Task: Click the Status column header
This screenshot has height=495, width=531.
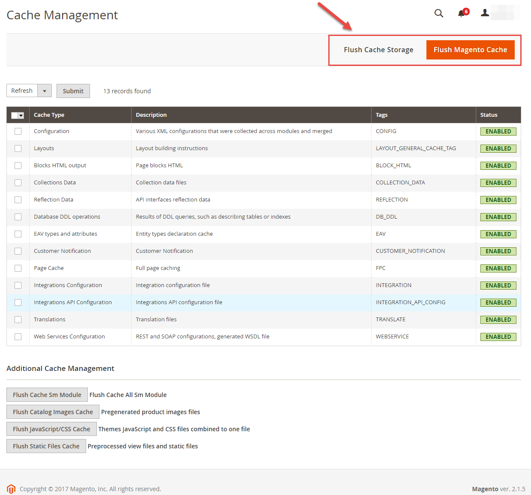Action: pos(489,115)
